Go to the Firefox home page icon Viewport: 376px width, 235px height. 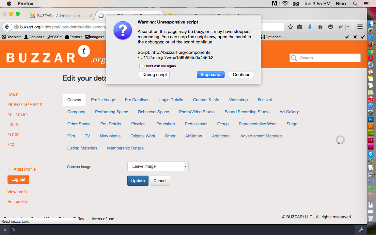[320, 27]
